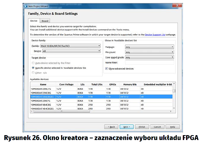Choose Specific device selected in list option
Image resolution: width=201 pixels, height=143 pixels.
click(x=33, y=68)
